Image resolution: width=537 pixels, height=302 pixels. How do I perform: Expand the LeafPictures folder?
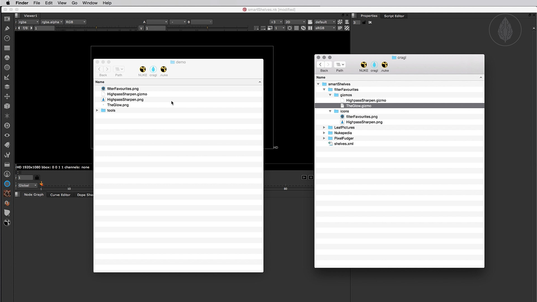pos(324,128)
